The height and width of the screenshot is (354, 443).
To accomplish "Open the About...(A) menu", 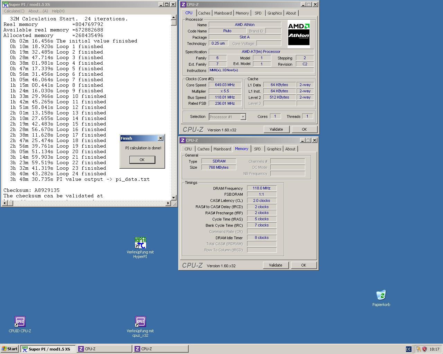I will (x=38, y=11).
